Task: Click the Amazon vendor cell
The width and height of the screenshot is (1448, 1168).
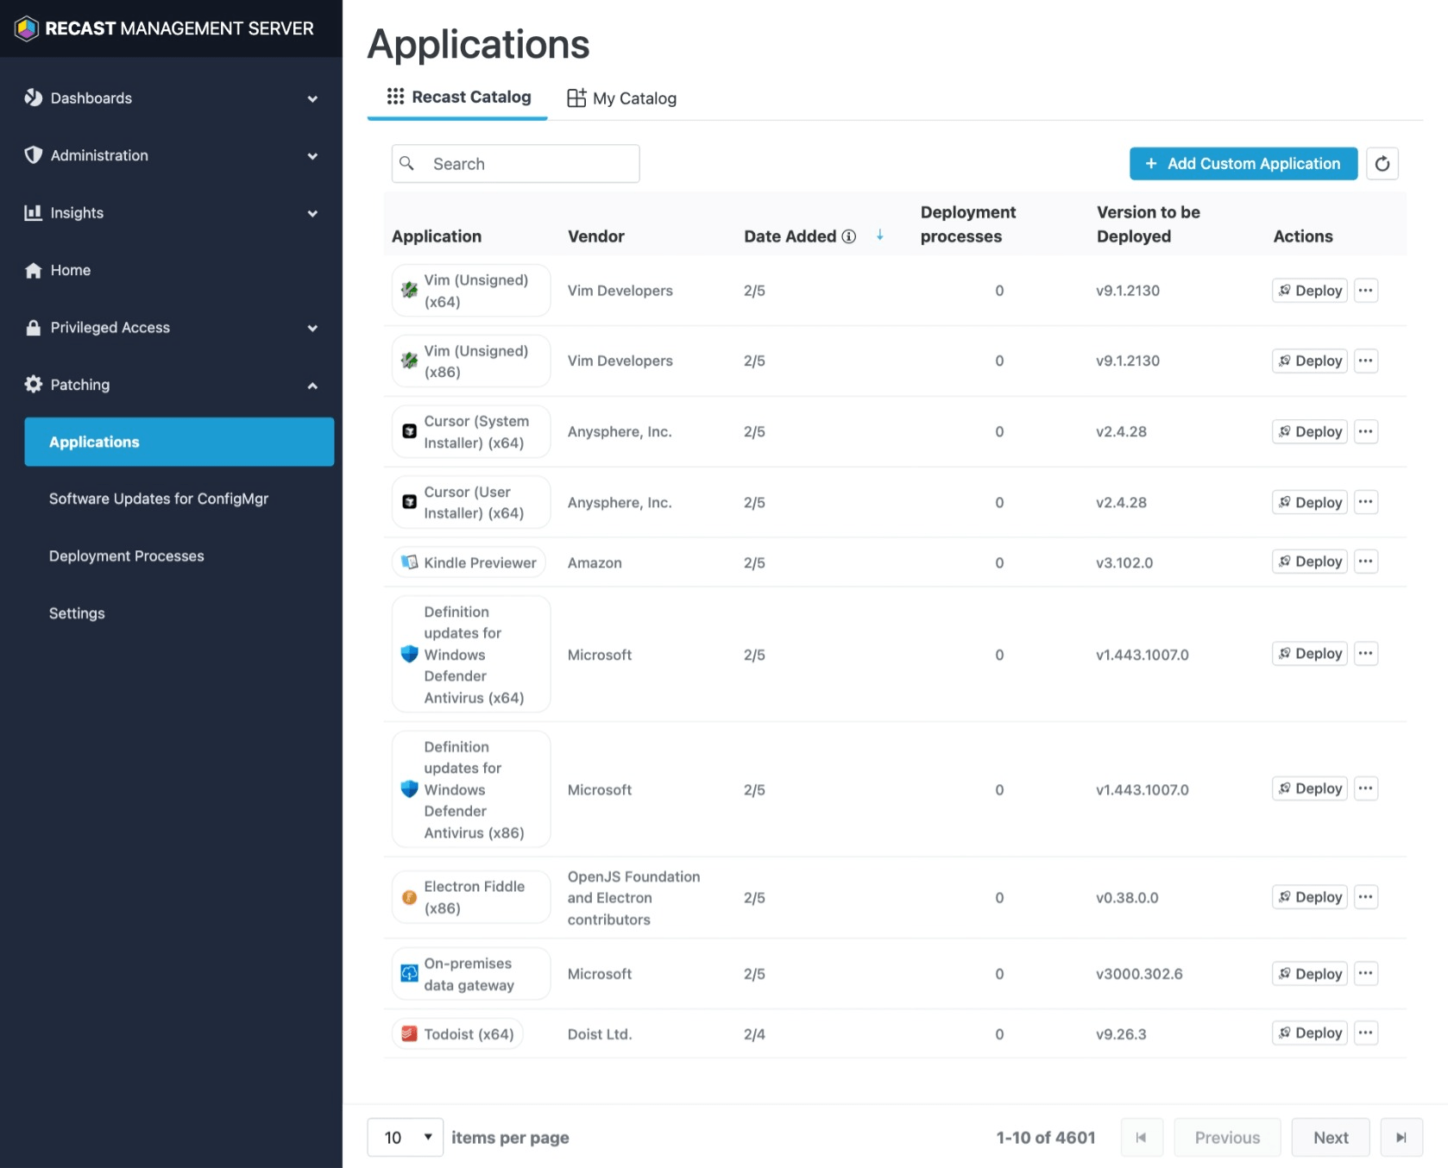Action: [595, 562]
